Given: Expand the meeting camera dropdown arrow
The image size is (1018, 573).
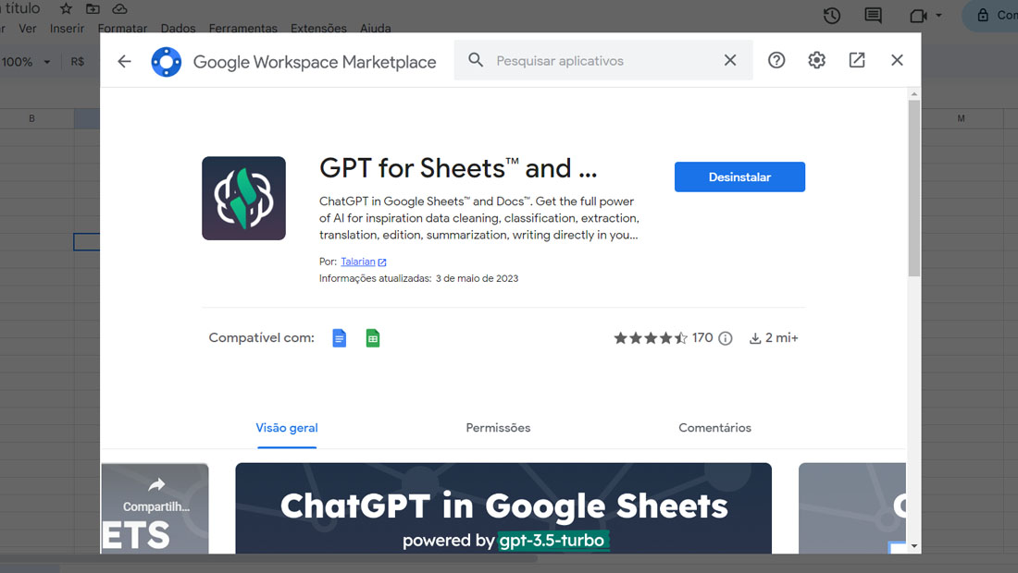Looking at the screenshot, I should [938, 16].
